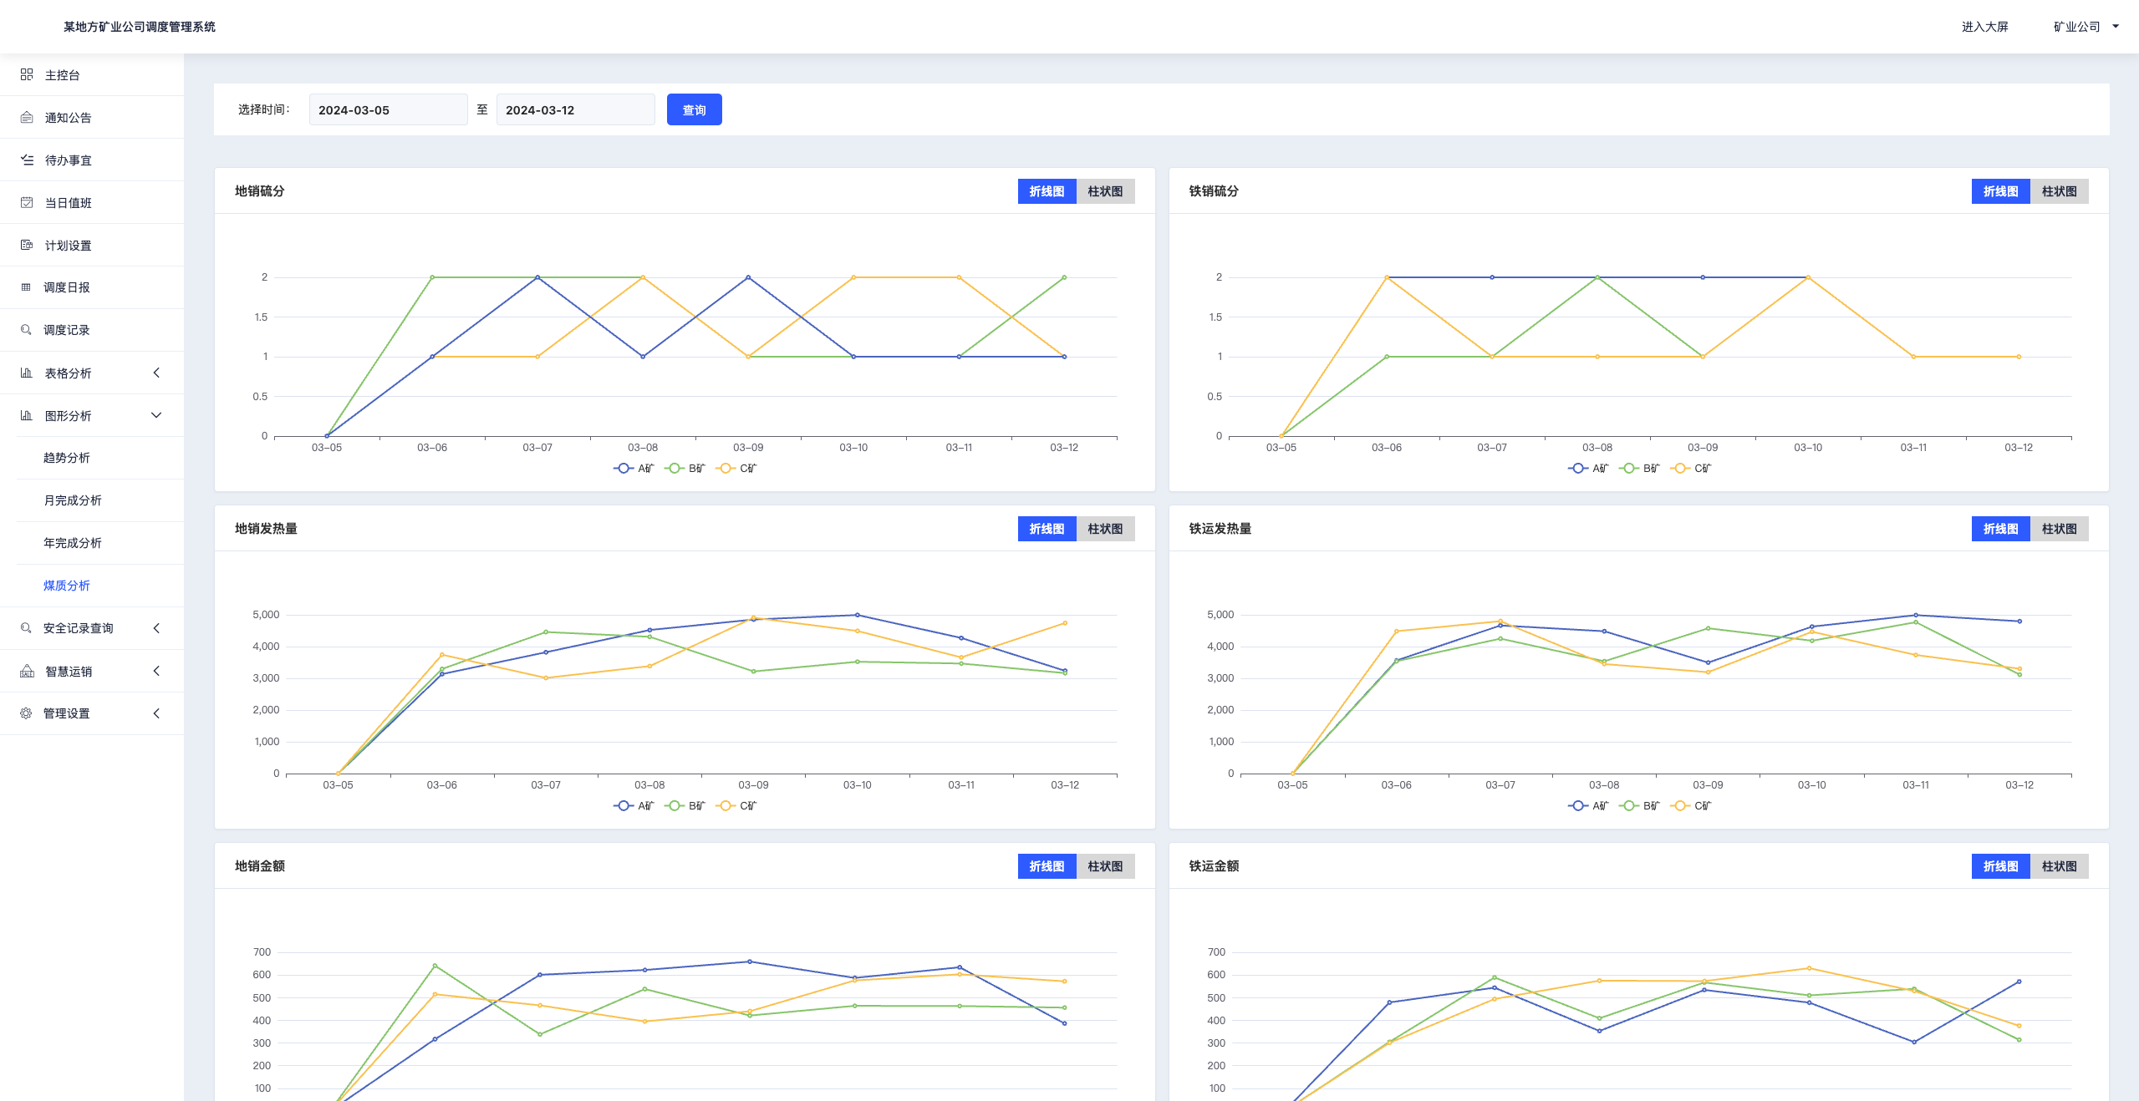The image size is (2139, 1101).
Task: Select 折线图 view for 铁运发热量 chart
Action: point(2000,528)
